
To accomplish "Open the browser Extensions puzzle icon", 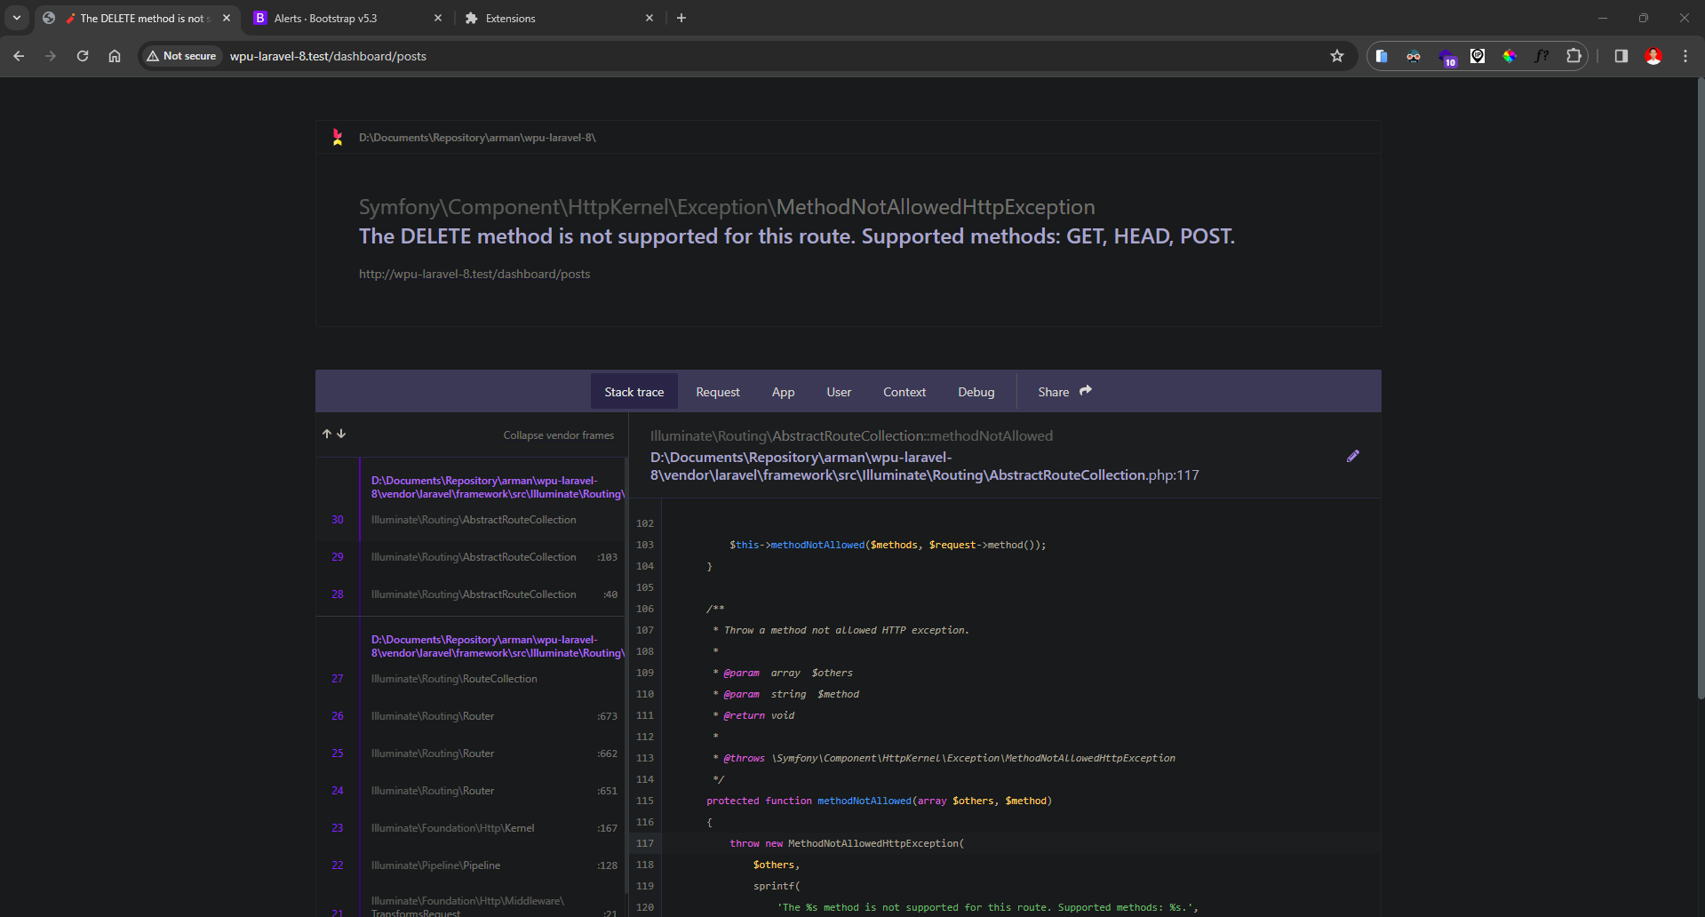I will 1574,56.
